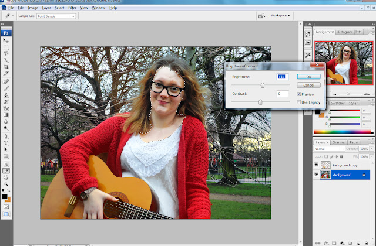376x246 pixels.
Task: Select the Eyedropper tool in toolbox
Action: pos(6,170)
